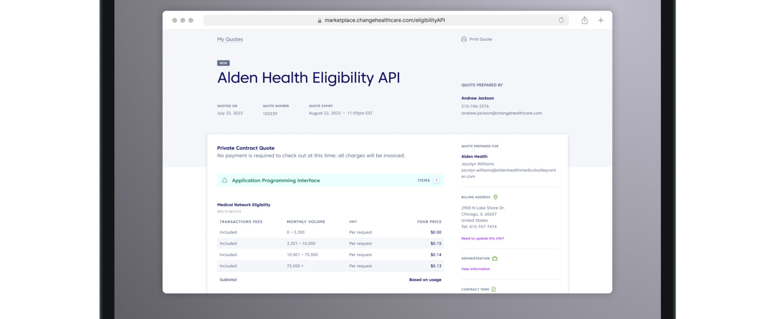Click the billing address location pin icon

[495, 197]
